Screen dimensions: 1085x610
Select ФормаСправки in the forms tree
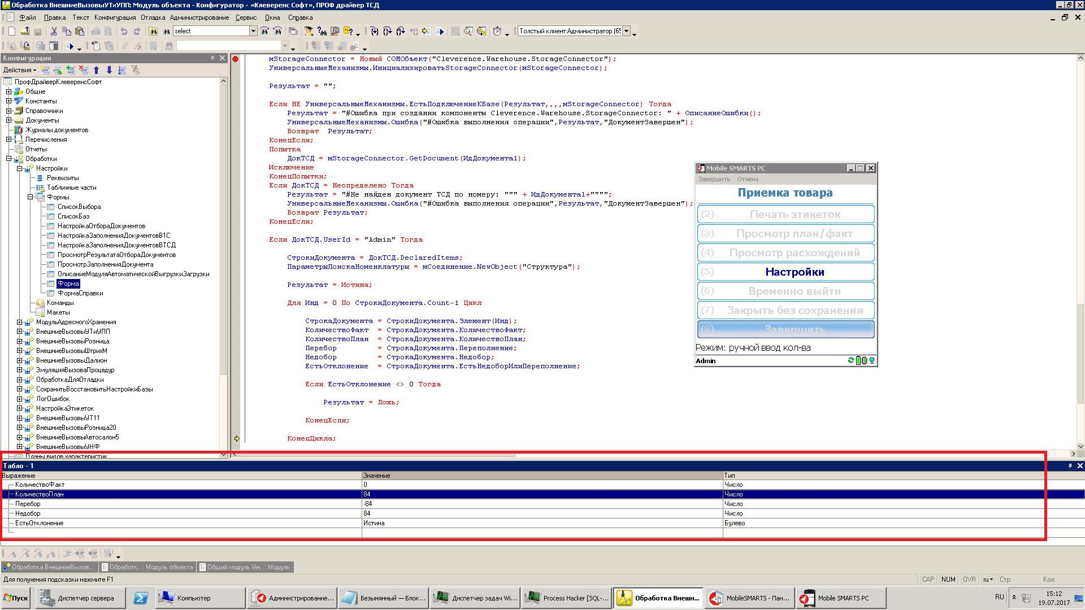(x=80, y=293)
